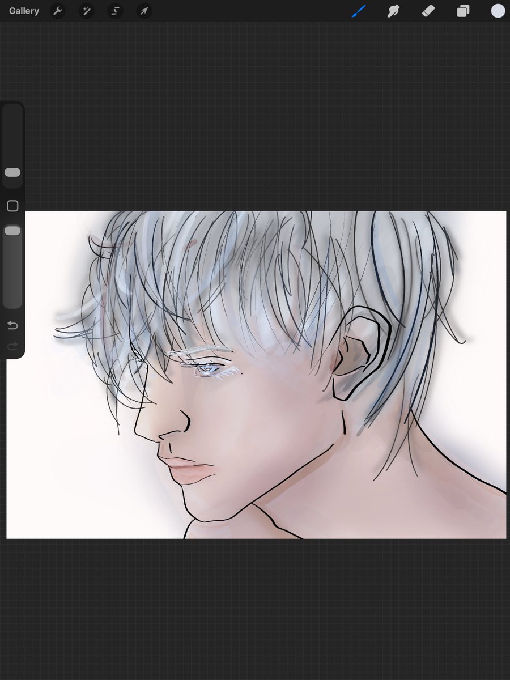
Task: Activate the Transform arrow tool
Action: point(144,11)
